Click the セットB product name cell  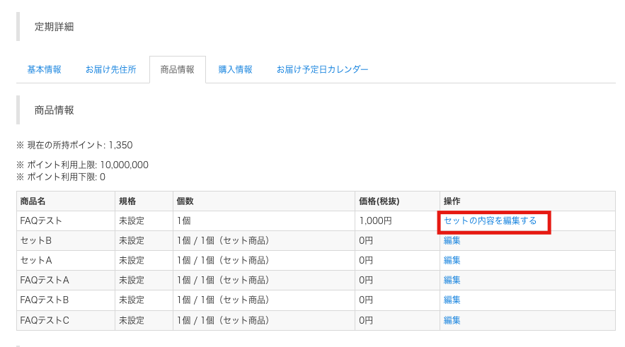coord(66,240)
